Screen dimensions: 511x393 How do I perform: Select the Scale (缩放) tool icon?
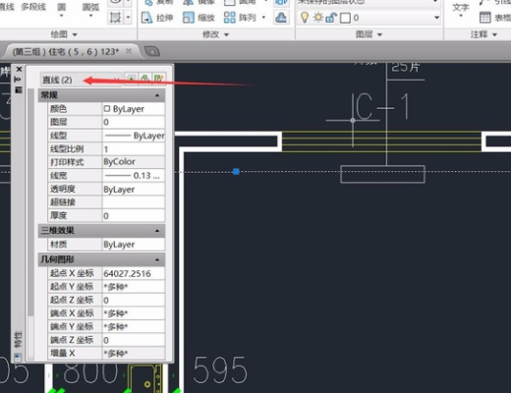coord(189,18)
